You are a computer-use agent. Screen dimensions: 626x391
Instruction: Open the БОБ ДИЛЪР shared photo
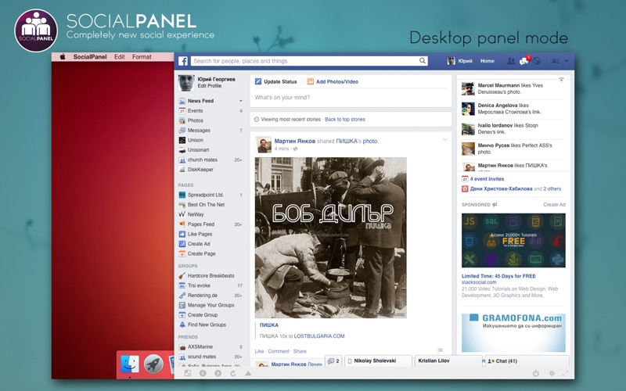tap(330, 238)
